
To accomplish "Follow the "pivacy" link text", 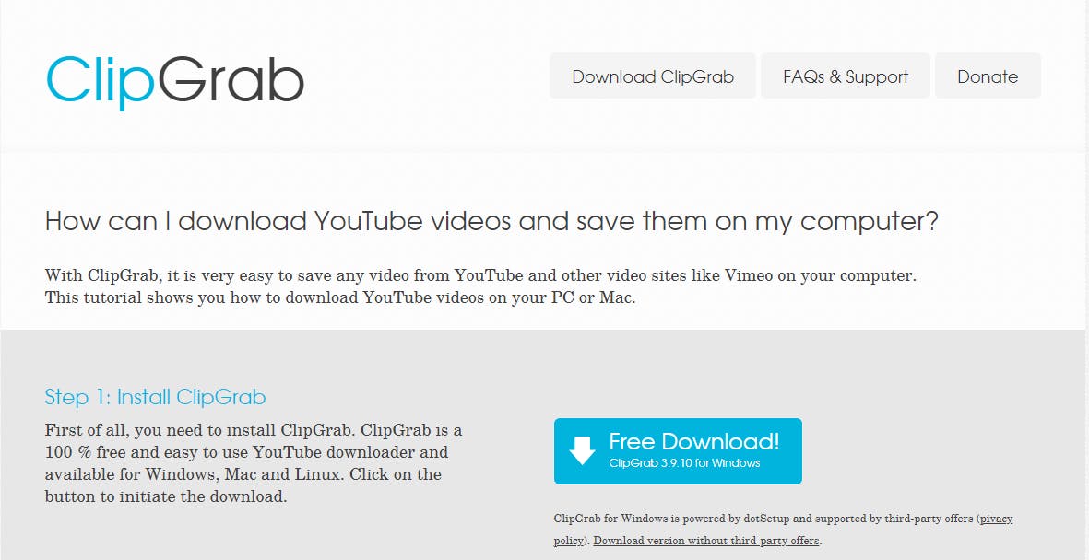I will pyautogui.click(x=996, y=519).
